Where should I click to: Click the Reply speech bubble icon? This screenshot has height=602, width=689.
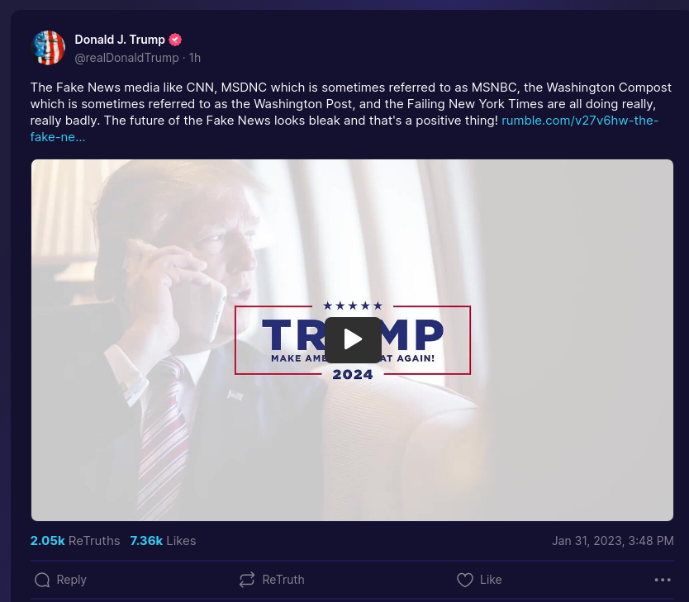pyautogui.click(x=42, y=580)
